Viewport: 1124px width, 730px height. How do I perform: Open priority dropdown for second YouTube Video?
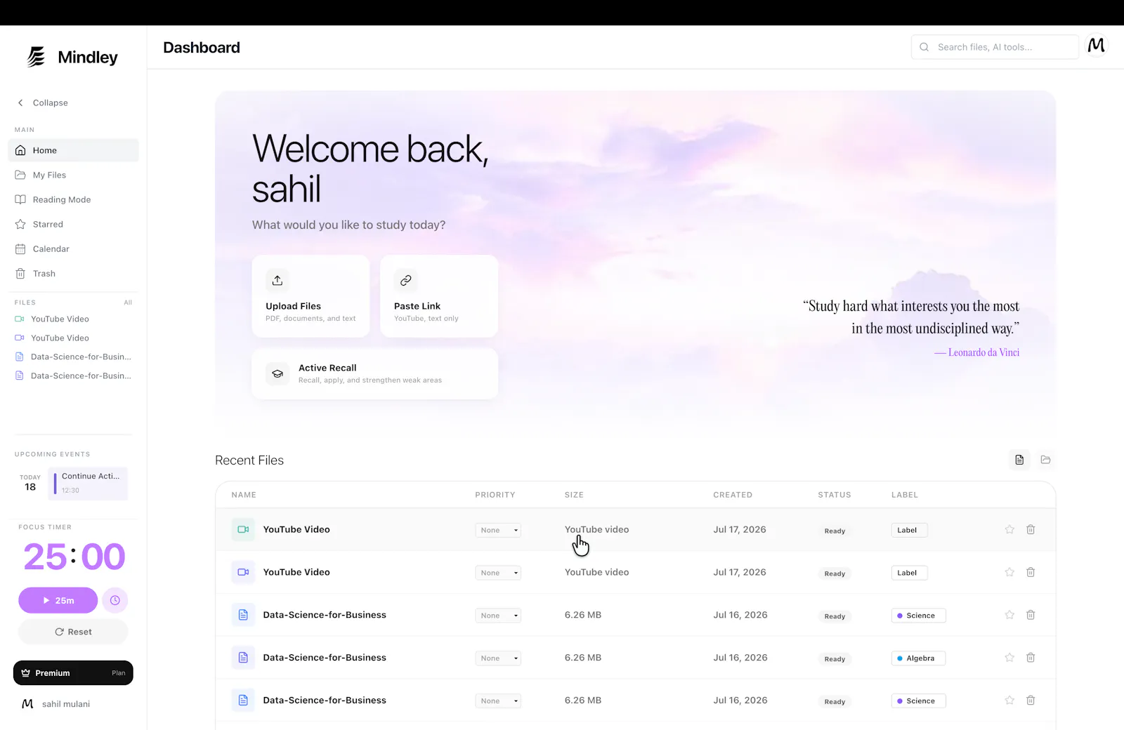click(x=498, y=573)
